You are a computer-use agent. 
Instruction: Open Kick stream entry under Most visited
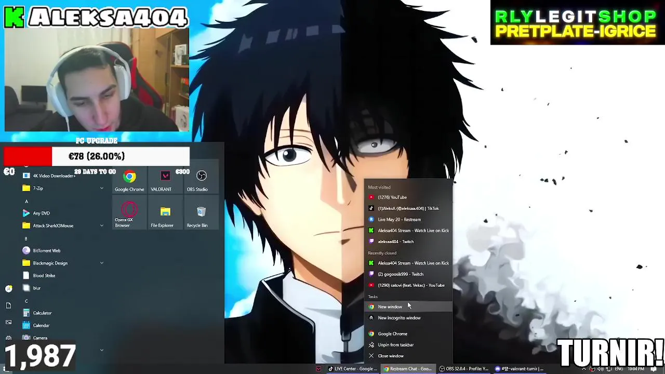pyautogui.click(x=408, y=231)
